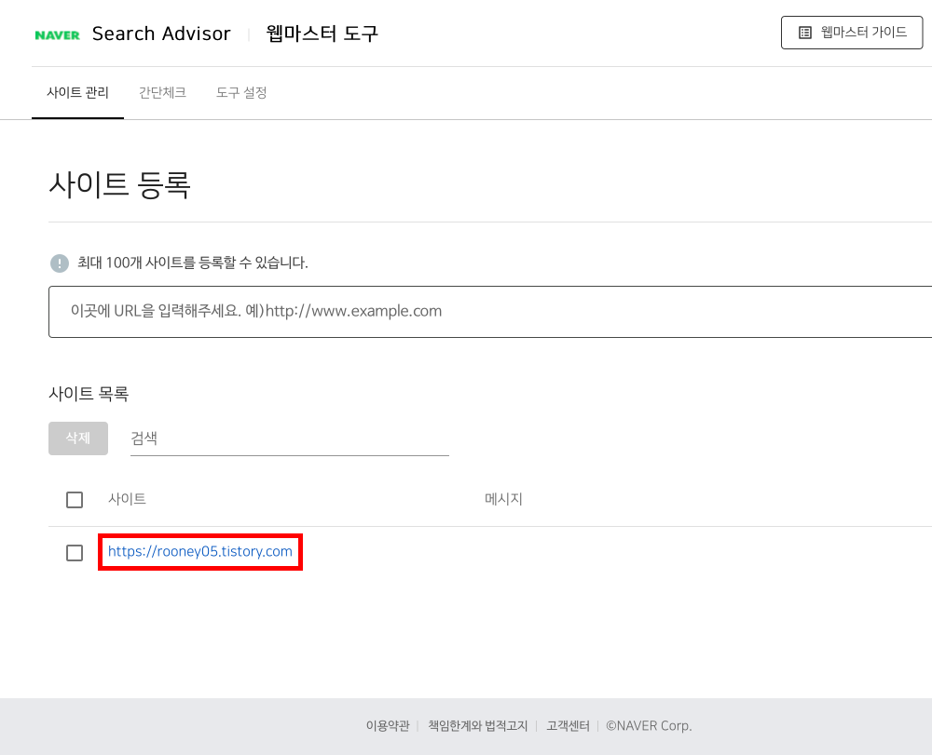Check the rooney05.tistory.com row checkbox
Image resolution: width=932 pixels, height=755 pixels.
pos(75,553)
